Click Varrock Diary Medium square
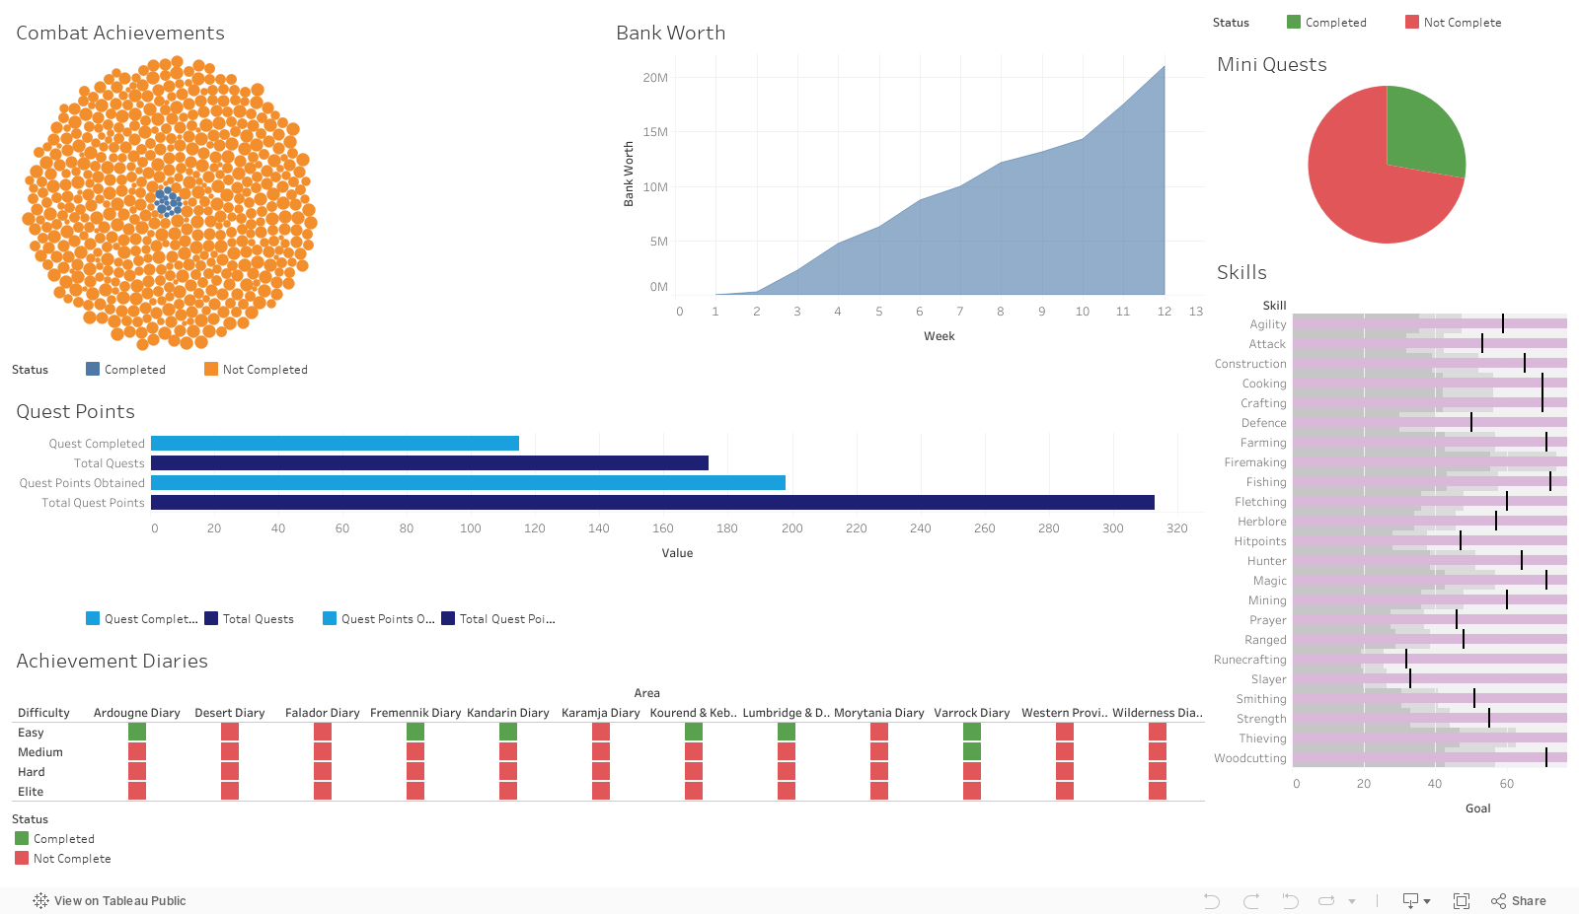This screenshot has height=914, width=1579. click(972, 751)
